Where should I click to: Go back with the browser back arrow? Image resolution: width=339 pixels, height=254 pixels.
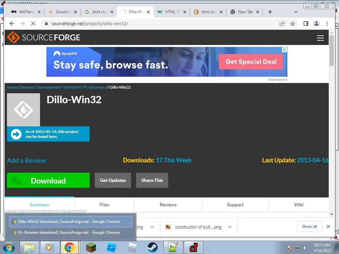pyautogui.click(x=12, y=23)
